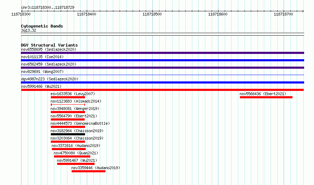Screen dimensions: 314x185
Task: Click the red bar under esv1633536
Action: [68, 97]
